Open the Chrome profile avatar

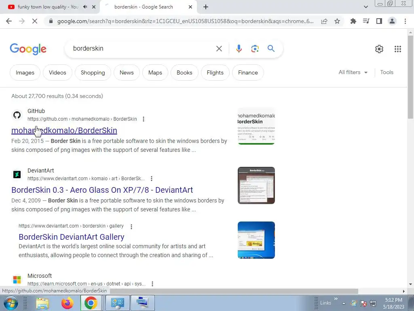[x=392, y=21]
